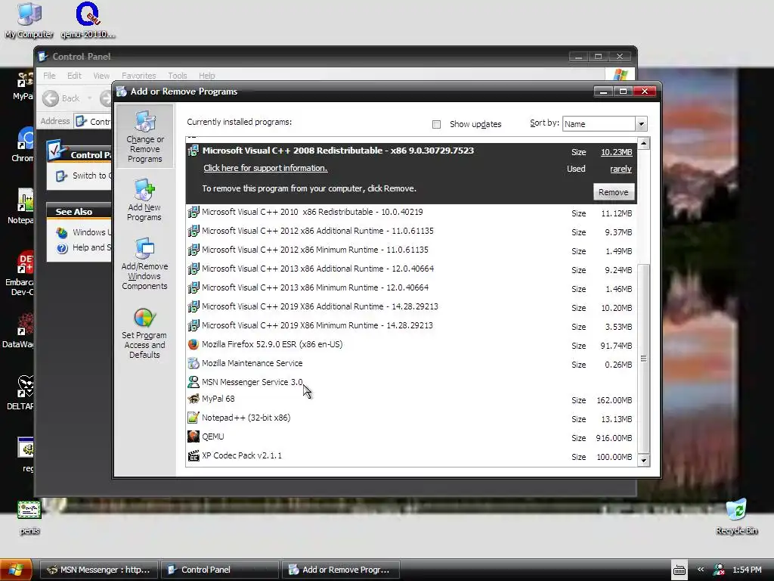Image resolution: width=774 pixels, height=581 pixels.
Task: Click here for support information link
Action: tap(265, 168)
